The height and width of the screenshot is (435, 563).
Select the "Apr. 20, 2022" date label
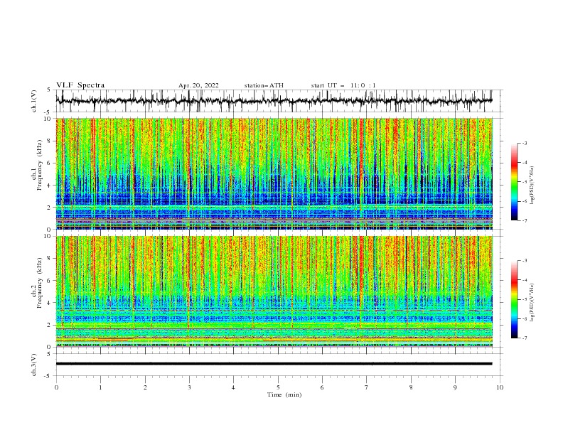pos(198,85)
